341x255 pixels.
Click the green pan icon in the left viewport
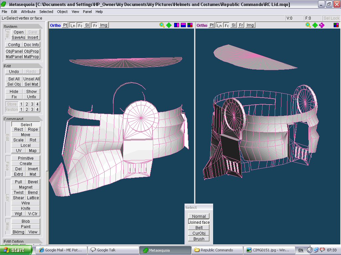click(x=169, y=25)
